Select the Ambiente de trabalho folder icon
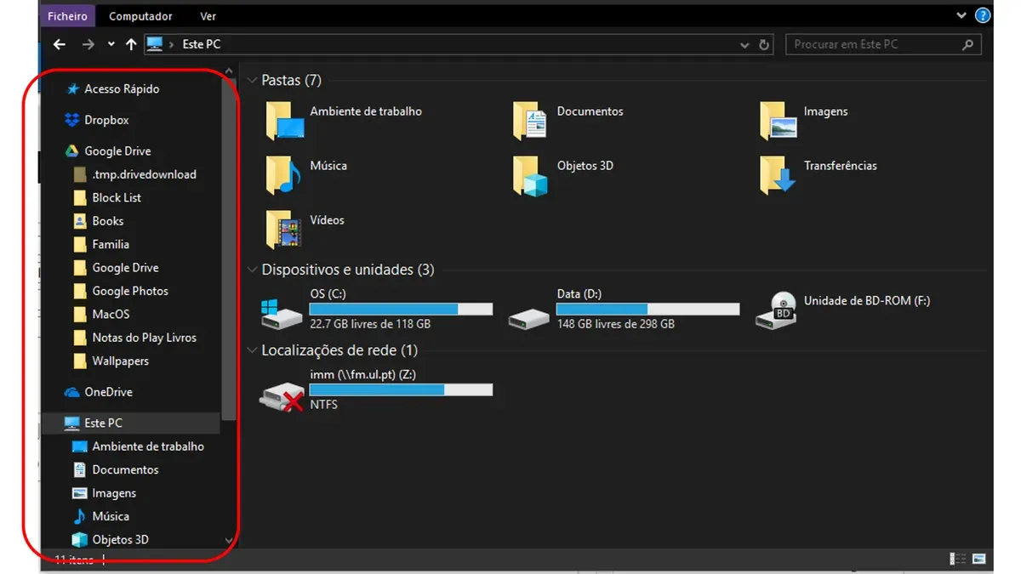This screenshot has height=574, width=1021. coord(284,121)
